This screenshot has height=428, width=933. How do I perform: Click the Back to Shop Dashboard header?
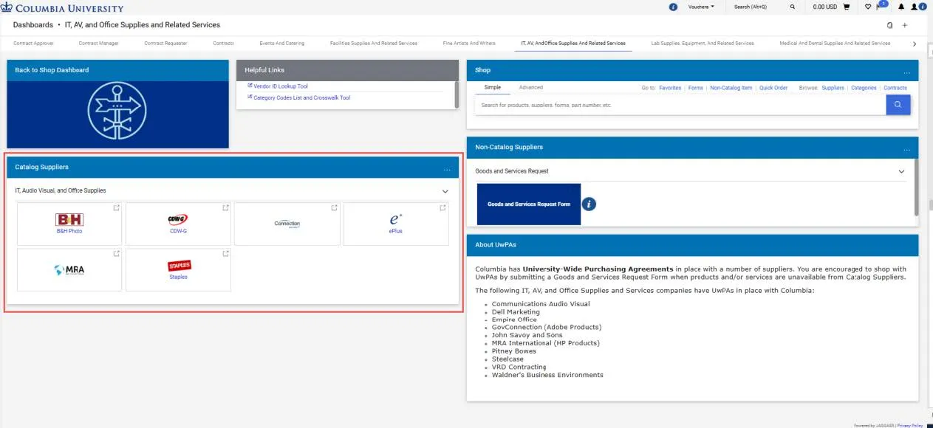click(117, 70)
